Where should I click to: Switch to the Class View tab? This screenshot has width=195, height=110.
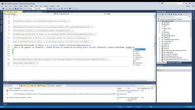(x=179, y=63)
